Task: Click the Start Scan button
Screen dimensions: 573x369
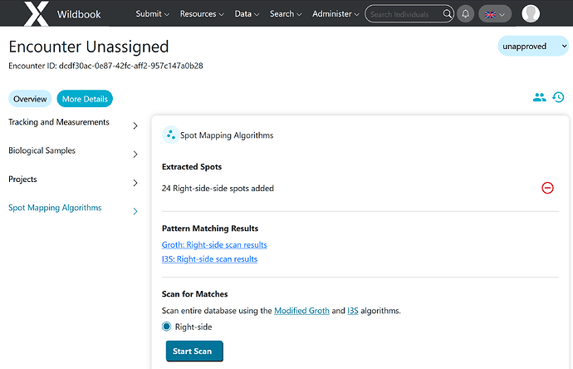Action: pyautogui.click(x=194, y=351)
